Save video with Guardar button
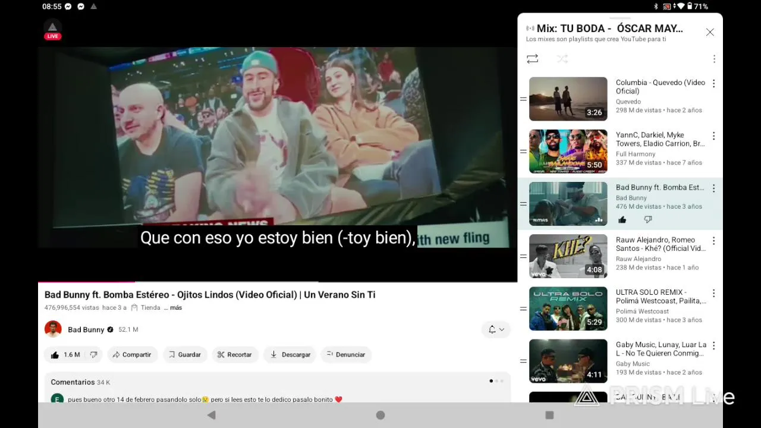This screenshot has width=761, height=428. (185, 355)
